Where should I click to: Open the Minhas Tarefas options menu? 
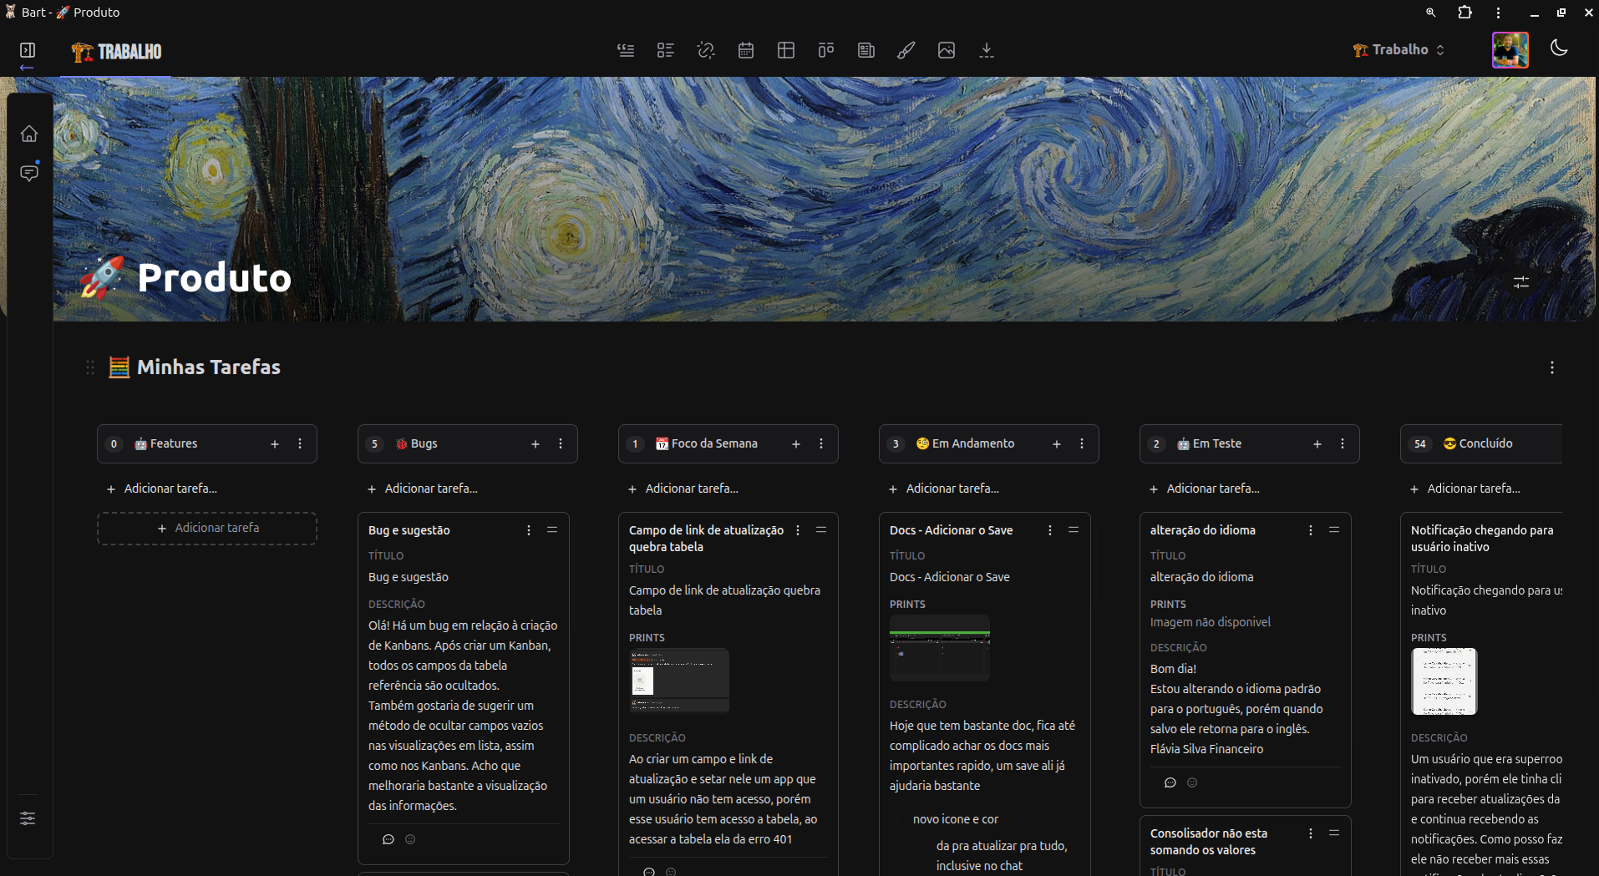click(1552, 367)
